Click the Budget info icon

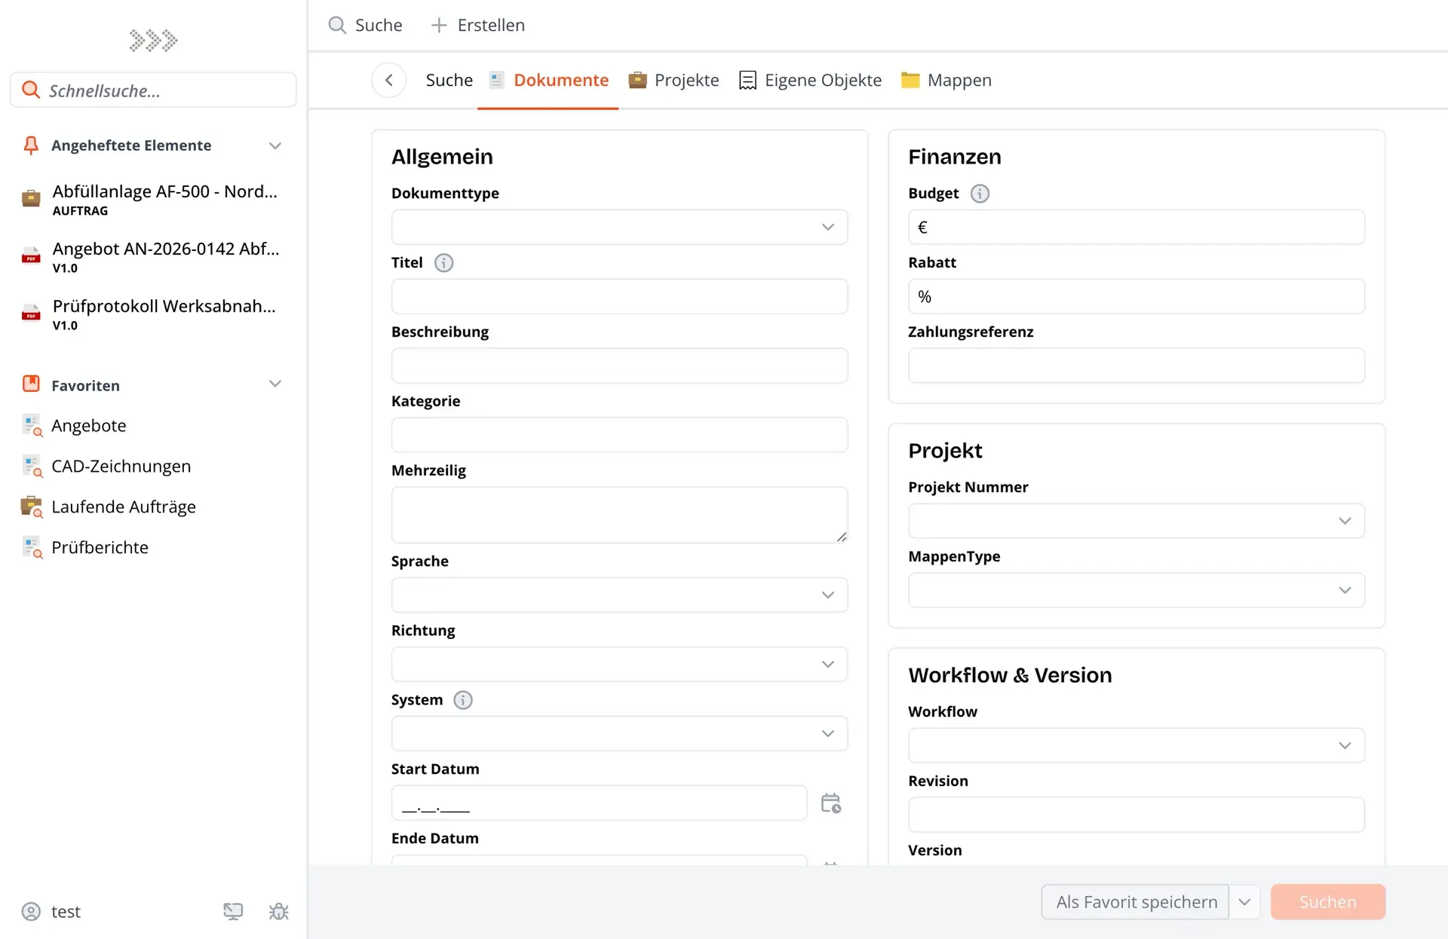pos(980,194)
